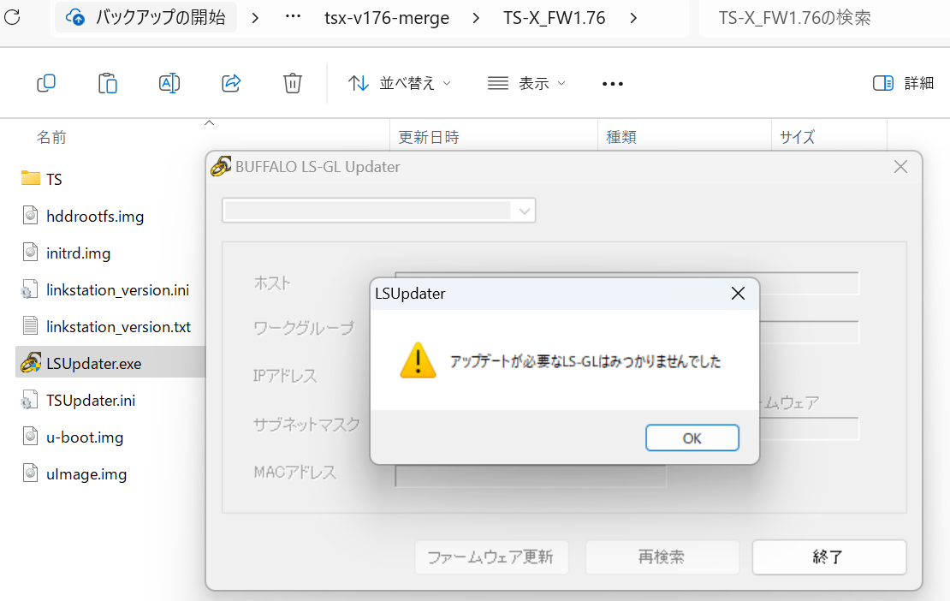Close the LSUpdater warning dialog

click(x=738, y=294)
